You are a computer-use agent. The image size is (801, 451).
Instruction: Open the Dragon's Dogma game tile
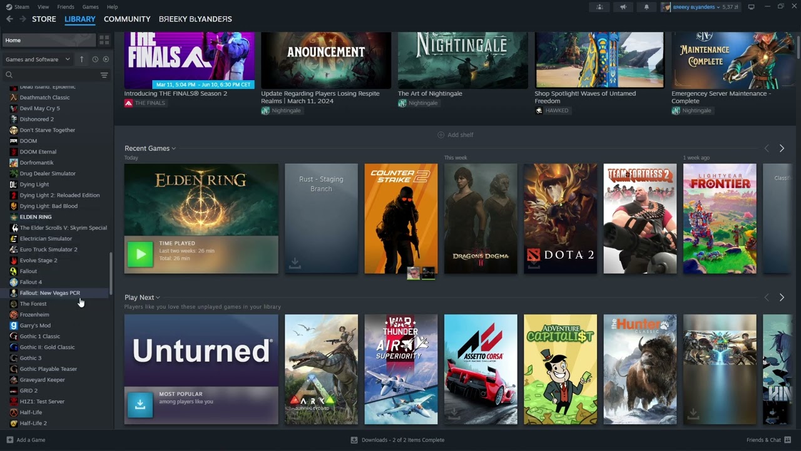pyautogui.click(x=481, y=219)
